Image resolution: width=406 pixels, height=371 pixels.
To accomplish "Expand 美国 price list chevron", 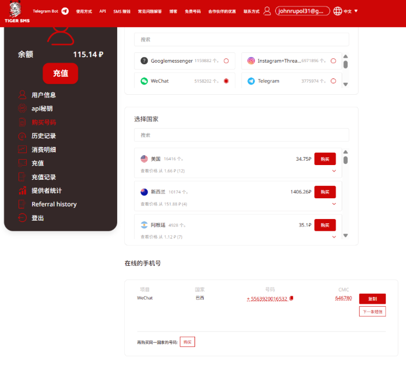I will 334,171.
